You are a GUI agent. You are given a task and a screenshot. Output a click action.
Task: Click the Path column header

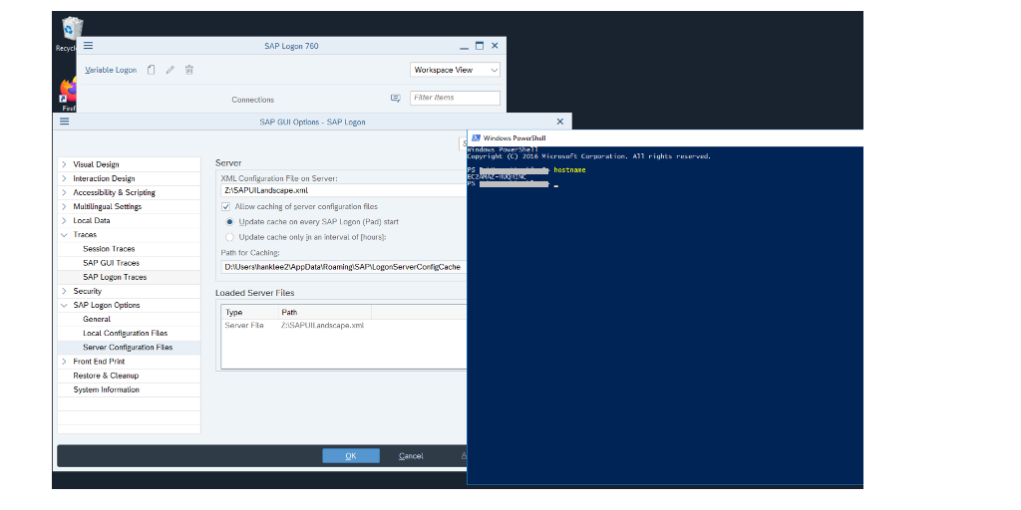coord(325,312)
